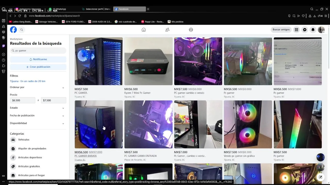The height and width of the screenshot is (185, 330).
Task: Open the raiz cuadrada de bookmark
Action: [x=126, y=22]
